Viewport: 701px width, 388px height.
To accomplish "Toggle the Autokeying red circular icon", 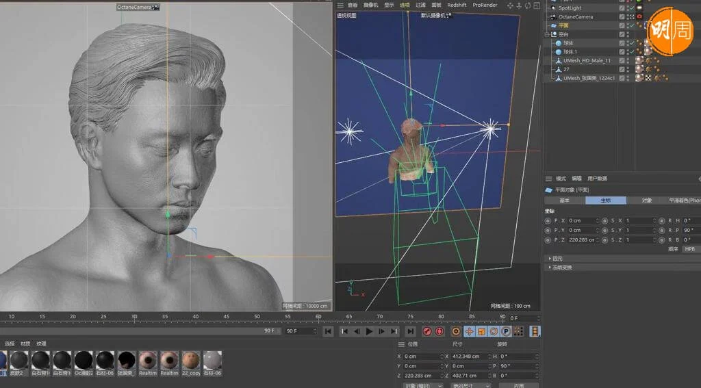I will pos(439,331).
